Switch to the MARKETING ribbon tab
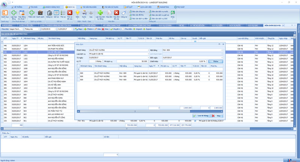This screenshot has height=162, width=300. pyautogui.click(x=163, y=7)
